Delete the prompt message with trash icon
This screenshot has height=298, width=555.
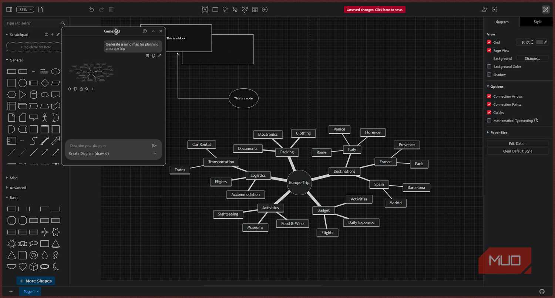click(148, 56)
